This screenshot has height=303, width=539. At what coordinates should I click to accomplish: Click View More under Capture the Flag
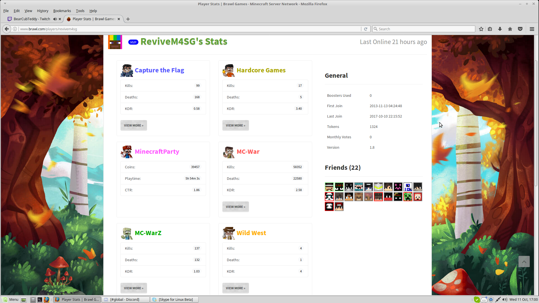click(134, 125)
